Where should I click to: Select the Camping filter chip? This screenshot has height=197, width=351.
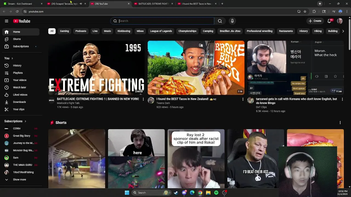(208, 31)
